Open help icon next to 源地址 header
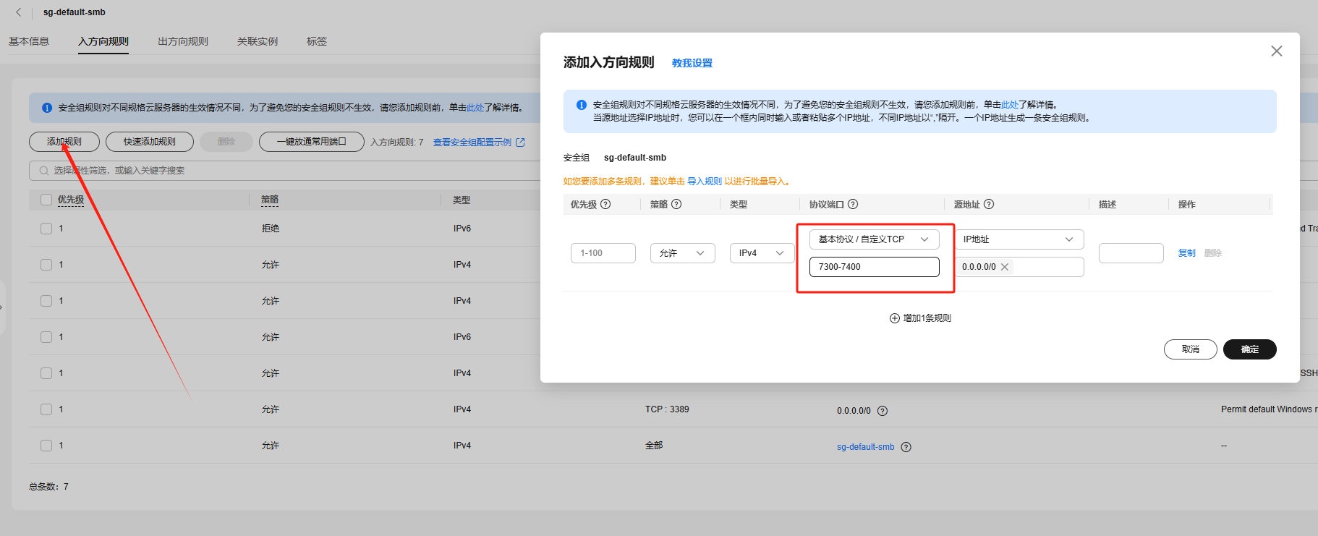This screenshot has height=536, width=1318. tap(989, 204)
